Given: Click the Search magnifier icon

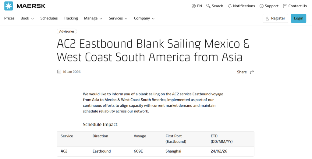Looking at the screenshot, I should (x=208, y=6).
